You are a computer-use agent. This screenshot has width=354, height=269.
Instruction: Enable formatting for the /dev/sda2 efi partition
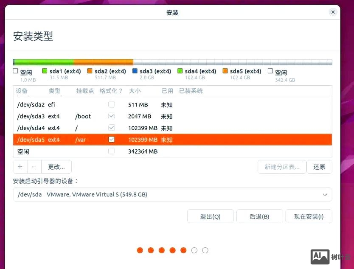click(x=112, y=104)
